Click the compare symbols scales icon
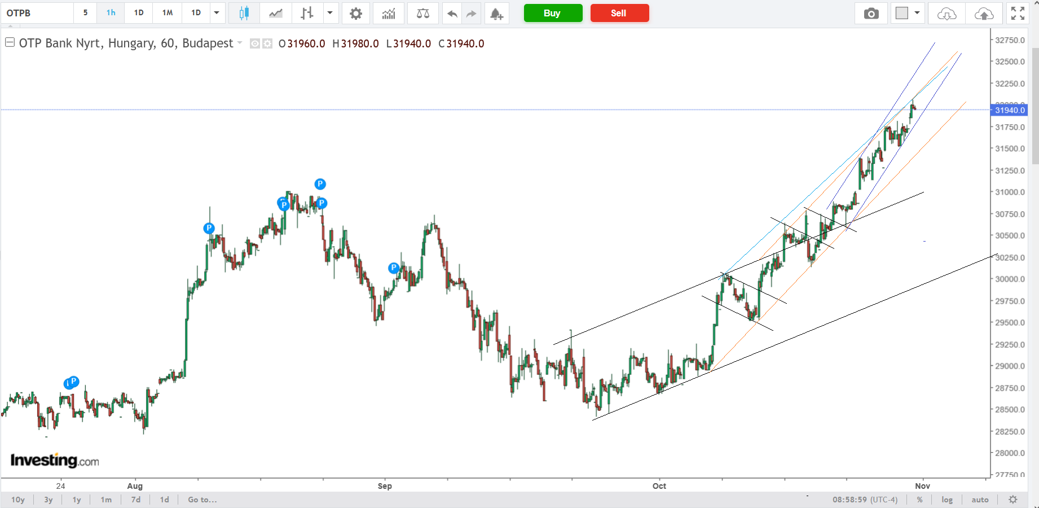1039x508 pixels. (x=422, y=13)
